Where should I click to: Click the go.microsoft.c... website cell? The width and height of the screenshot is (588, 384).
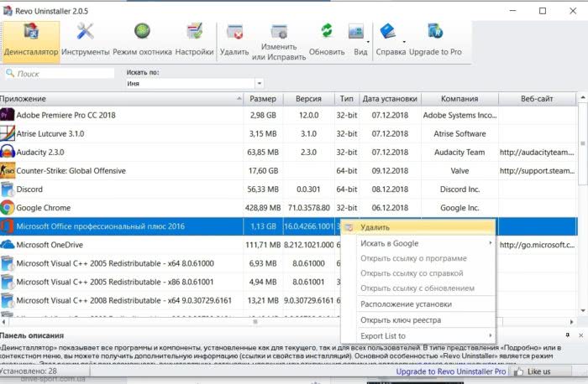click(537, 245)
